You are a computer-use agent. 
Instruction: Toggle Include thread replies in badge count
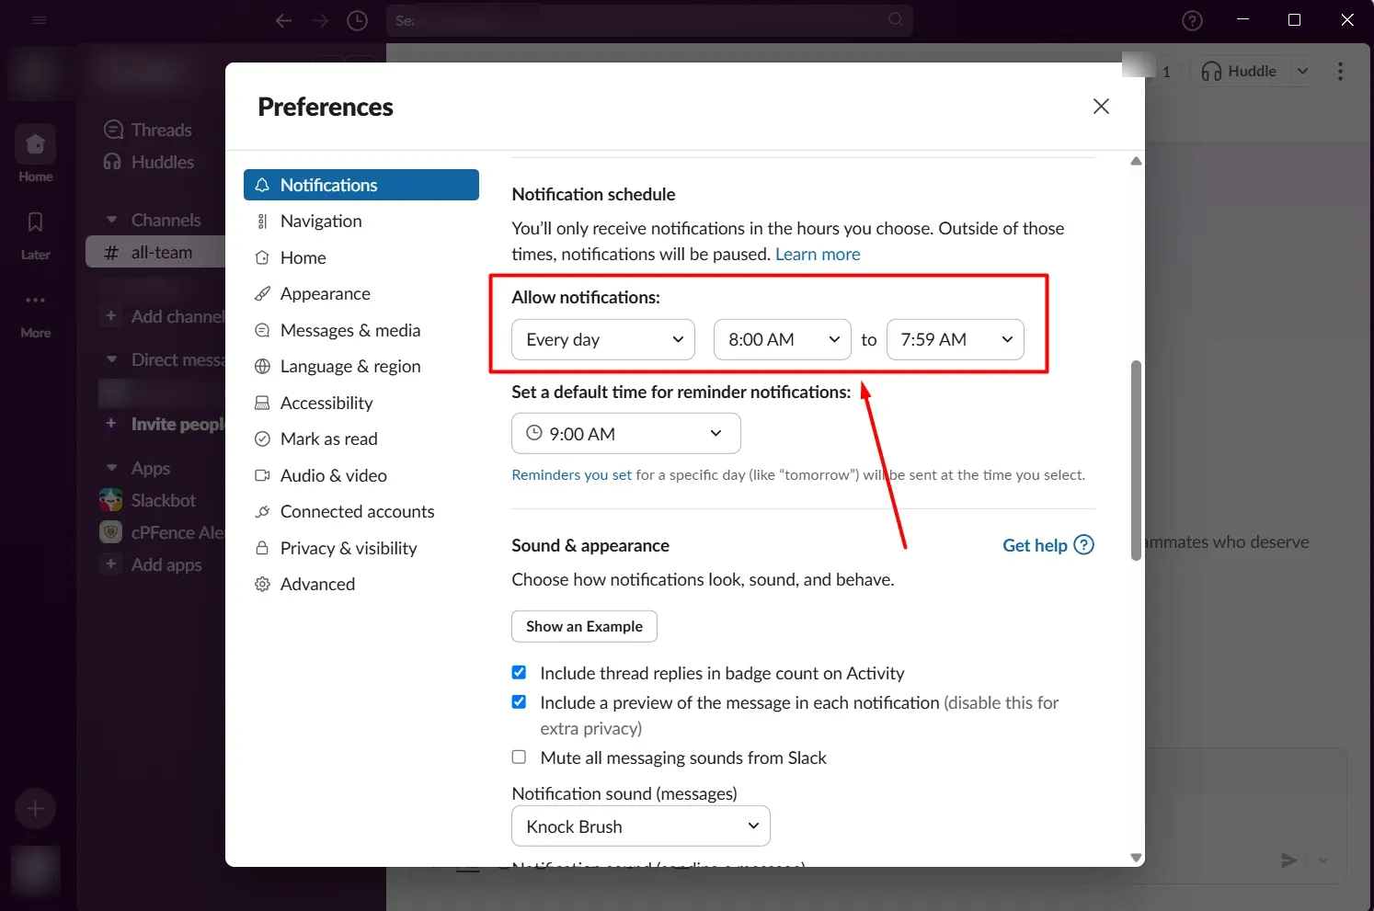point(520,673)
